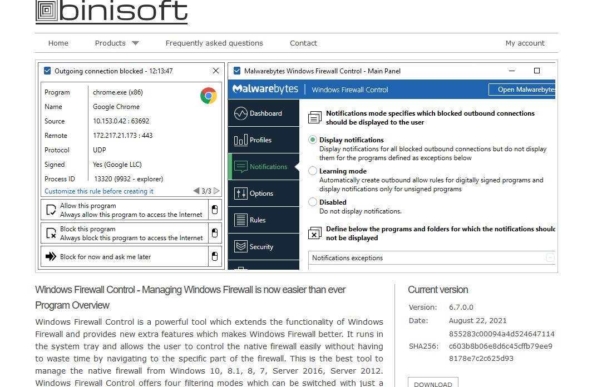Click source address 10.153.0.42 : 63692
The height and width of the screenshot is (387, 602).
[121, 121]
